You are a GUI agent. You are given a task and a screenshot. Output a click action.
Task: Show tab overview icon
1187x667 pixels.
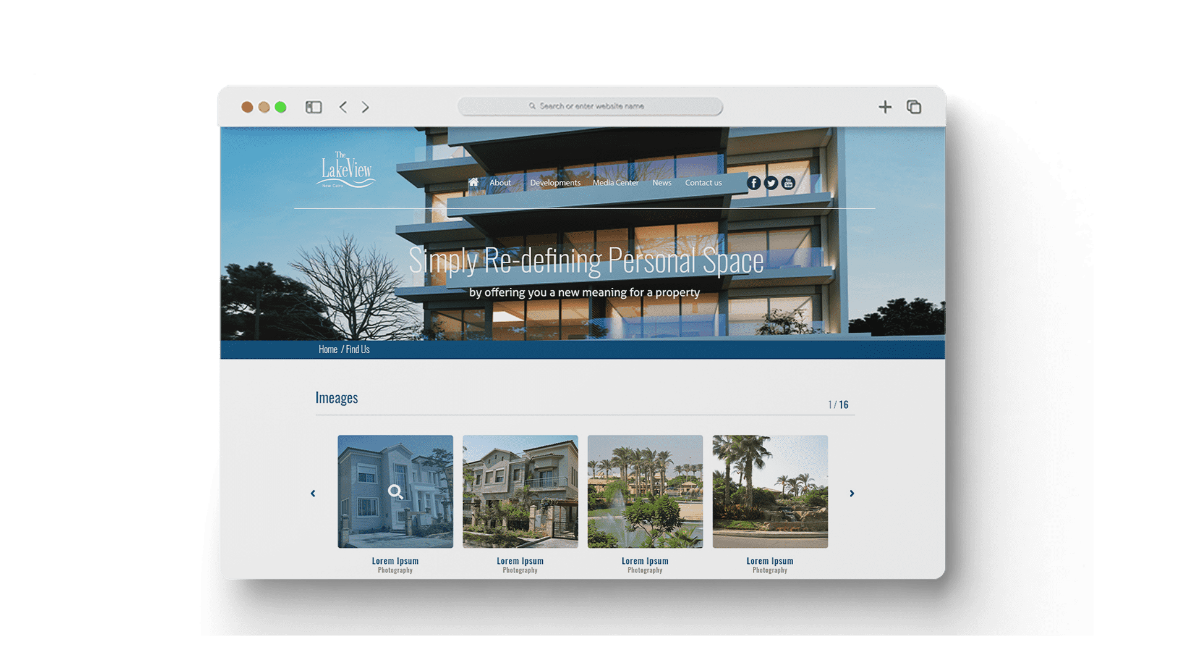click(914, 107)
